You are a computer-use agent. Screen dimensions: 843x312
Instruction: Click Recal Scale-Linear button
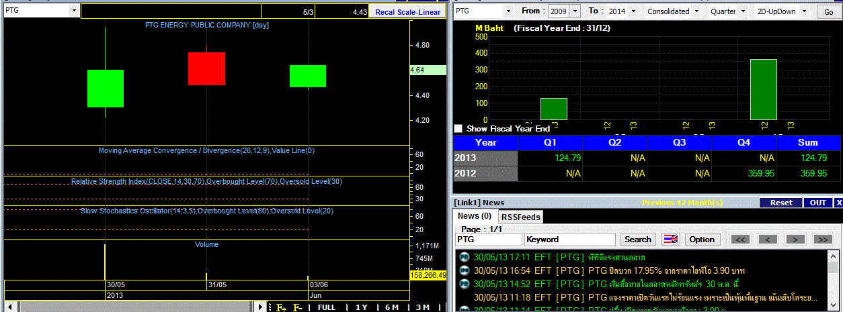tap(408, 12)
